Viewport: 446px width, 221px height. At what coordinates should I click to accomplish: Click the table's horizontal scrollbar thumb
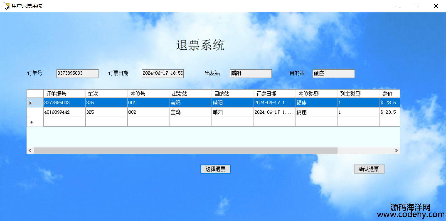tap(185, 151)
